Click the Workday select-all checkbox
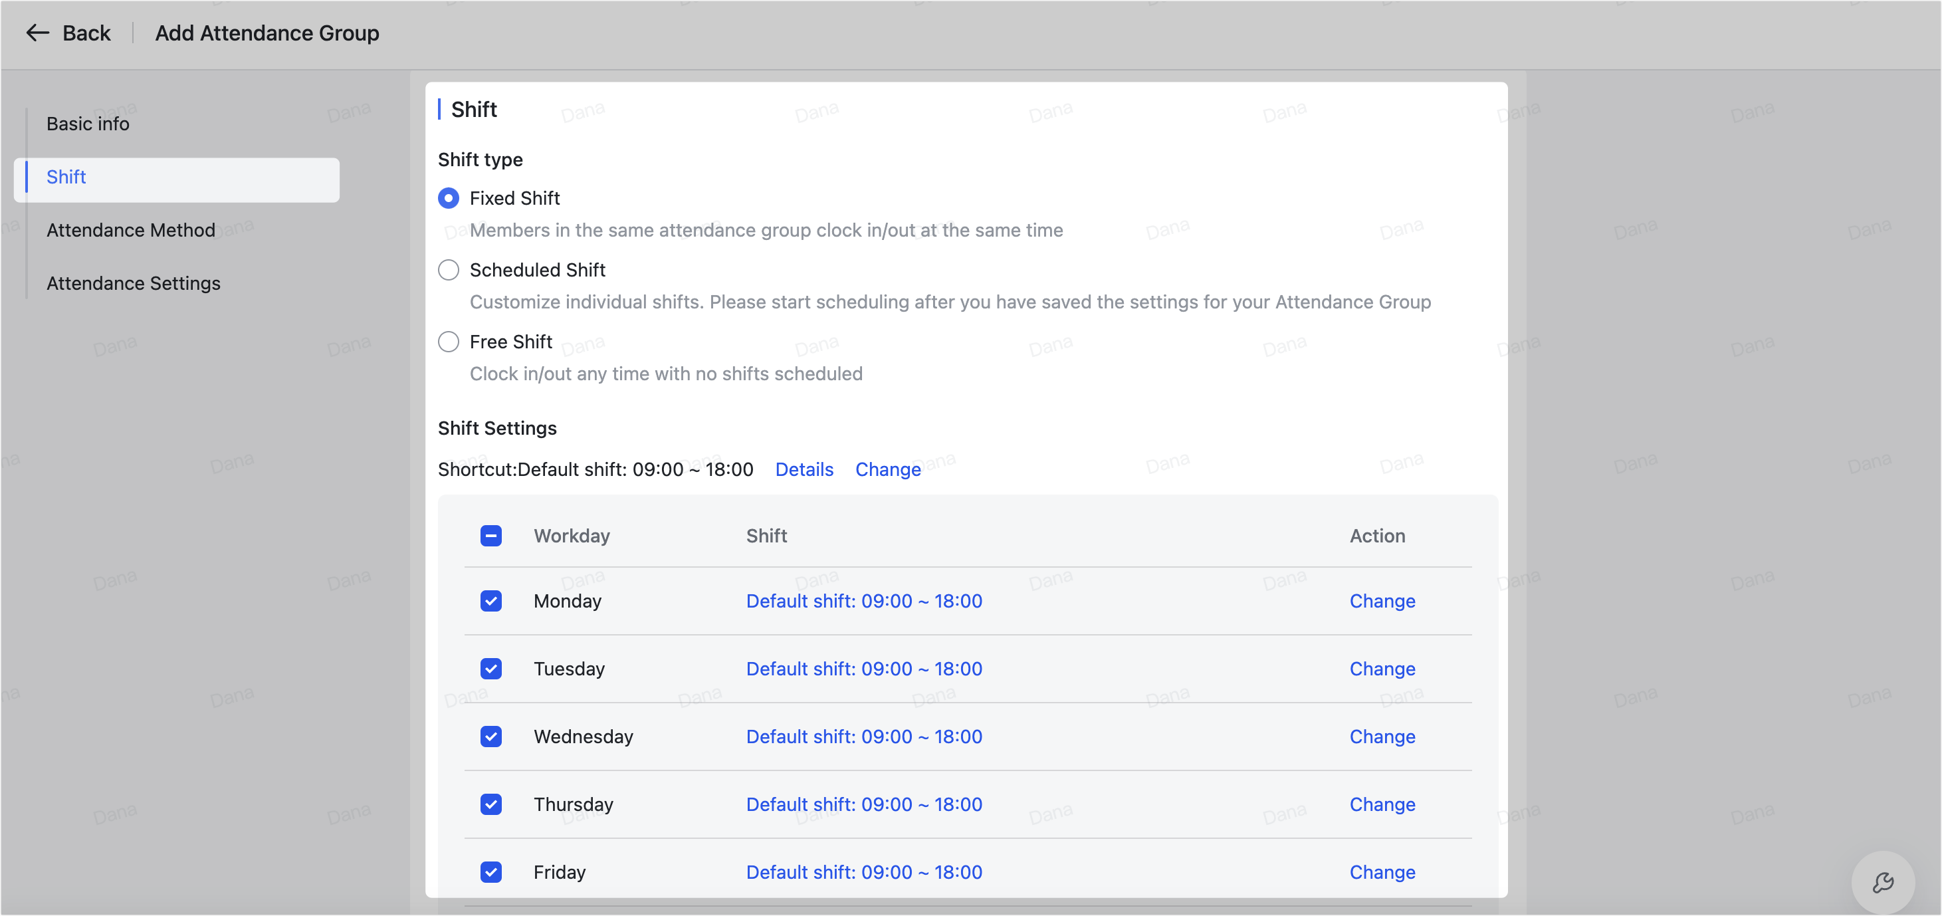1942x916 pixels. pos(490,535)
